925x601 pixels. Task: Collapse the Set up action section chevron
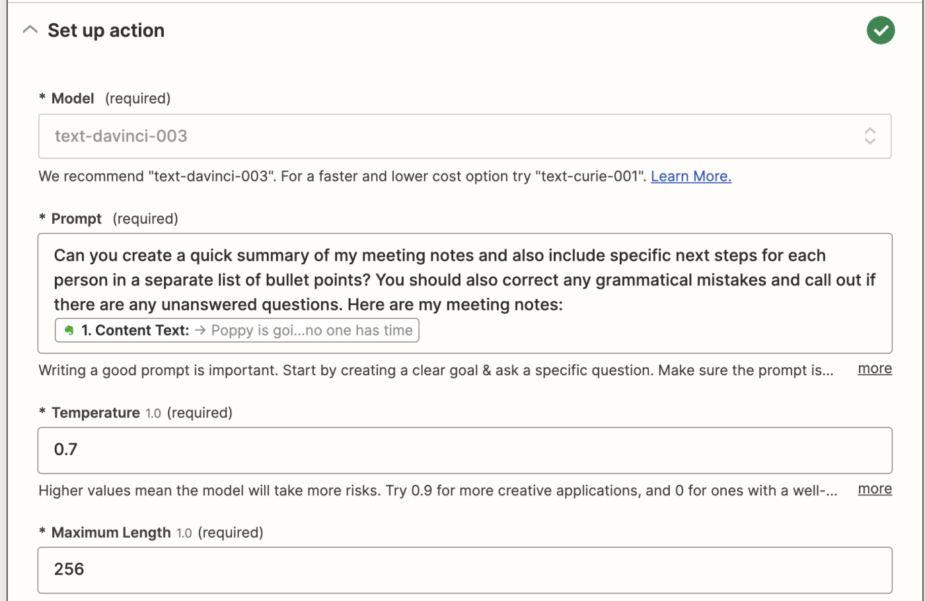tap(30, 30)
